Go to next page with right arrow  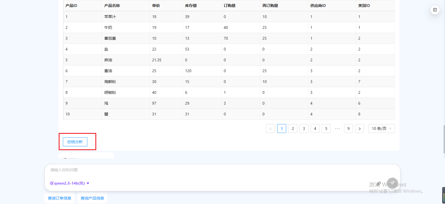[360, 129]
